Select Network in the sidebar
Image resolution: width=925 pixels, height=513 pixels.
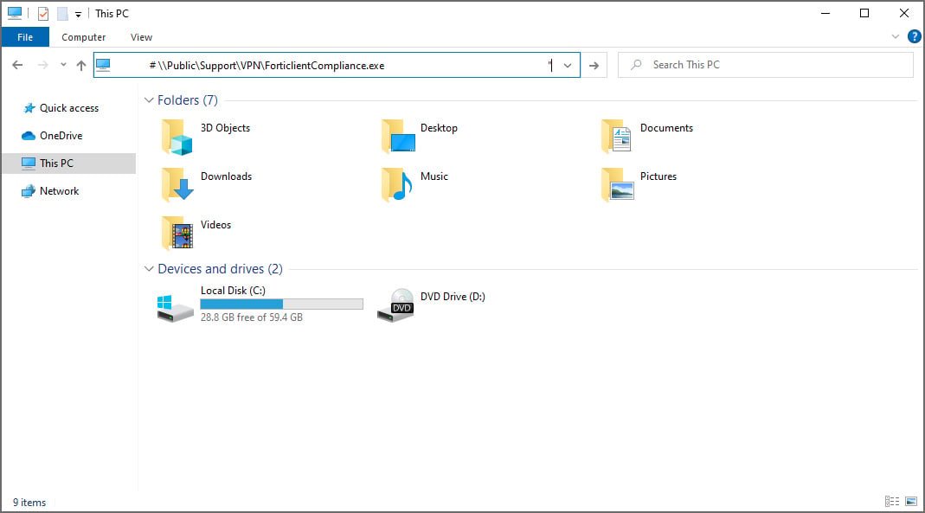click(60, 190)
